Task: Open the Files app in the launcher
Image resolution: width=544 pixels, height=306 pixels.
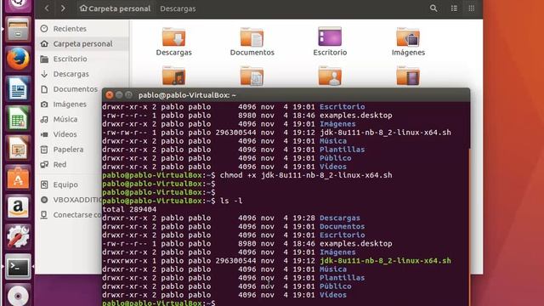Action: tap(18, 30)
